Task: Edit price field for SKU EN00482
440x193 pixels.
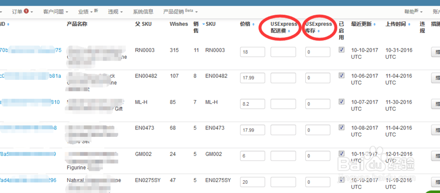Action: point(253,78)
